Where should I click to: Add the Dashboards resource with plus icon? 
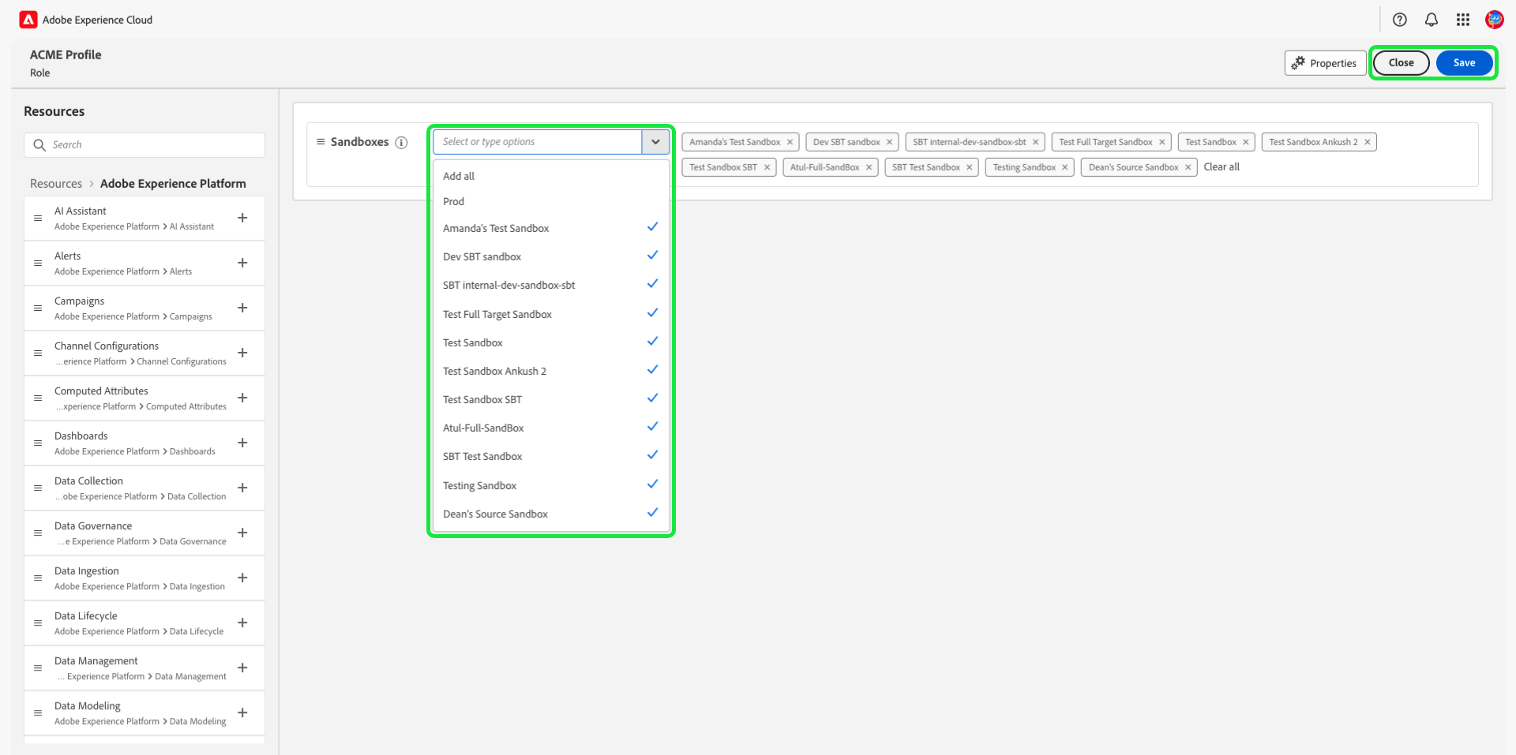coord(242,443)
